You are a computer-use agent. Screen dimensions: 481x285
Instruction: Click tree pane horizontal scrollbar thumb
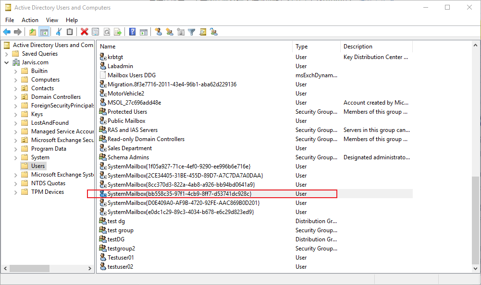[29, 269]
